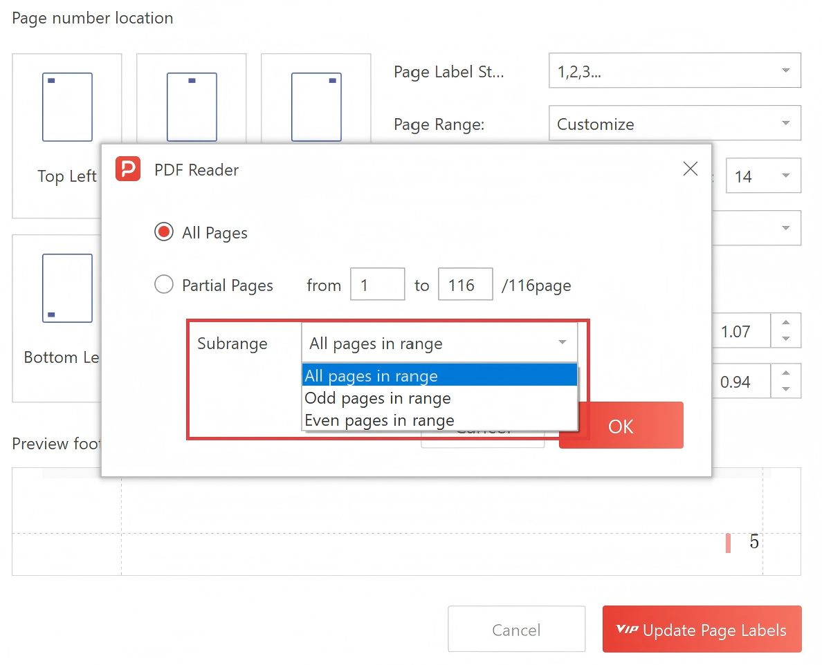This screenshot has width=822, height=665.
Task: Decrease the 1.07 margin value
Action: point(786,339)
